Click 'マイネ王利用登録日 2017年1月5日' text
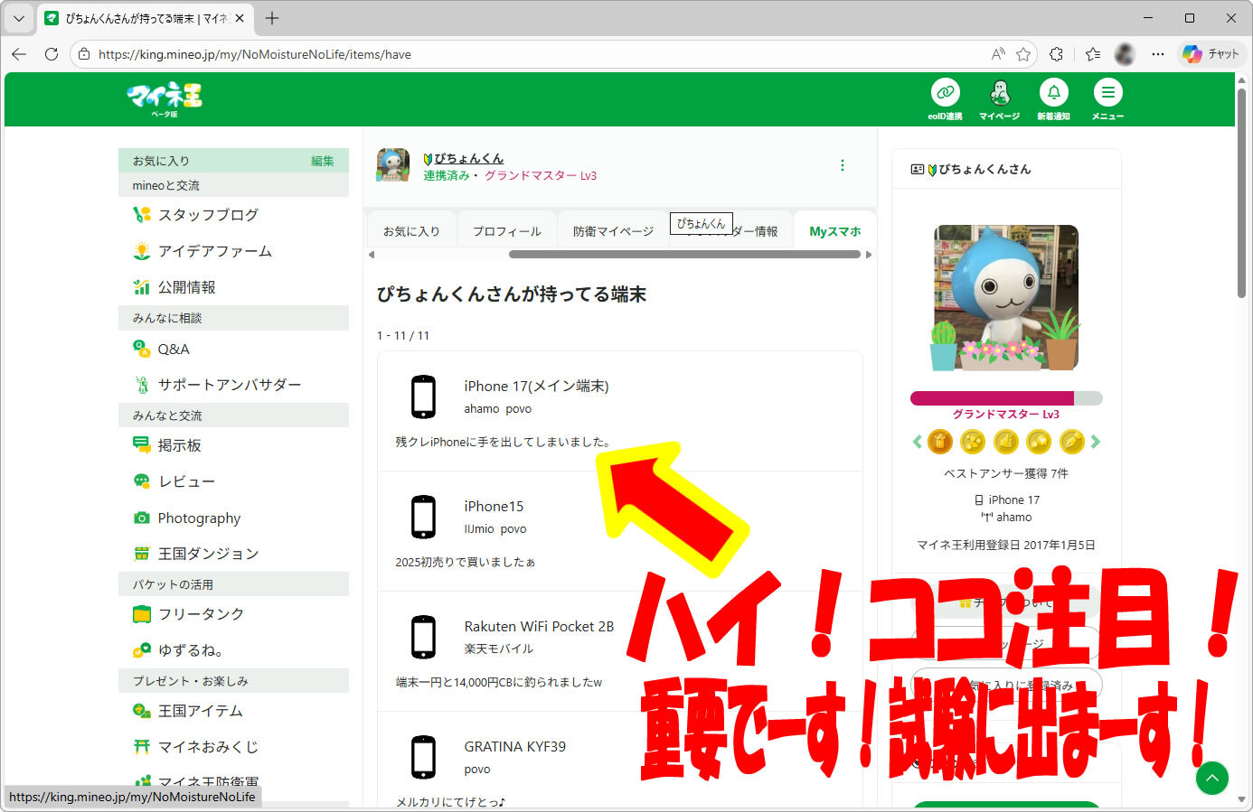Screen dimensions: 1253x812 coord(1006,545)
